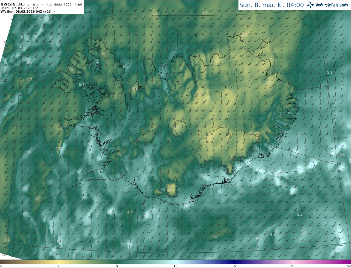This screenshot has width=351, height=268.
Task: Click the 3.2 value on the map
Action: coord(104,54)
